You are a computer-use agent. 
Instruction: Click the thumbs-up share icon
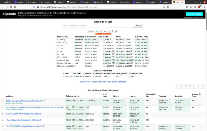point(109,31)
